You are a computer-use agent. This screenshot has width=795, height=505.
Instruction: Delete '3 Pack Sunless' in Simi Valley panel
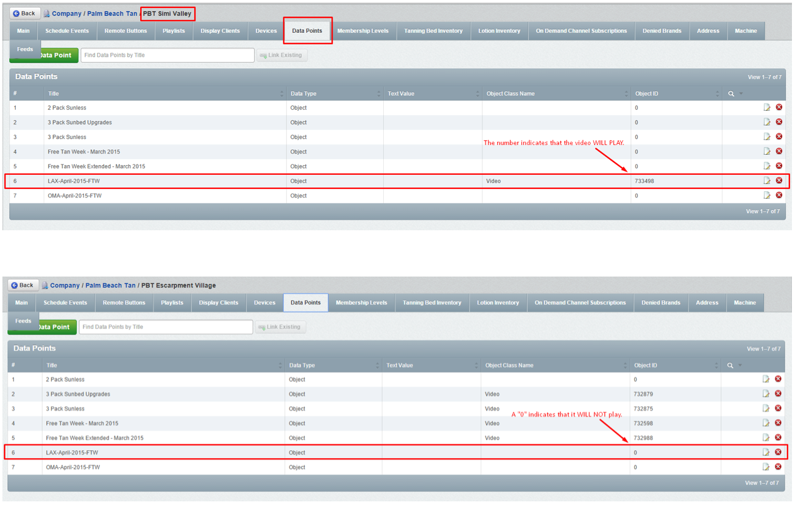779,136
